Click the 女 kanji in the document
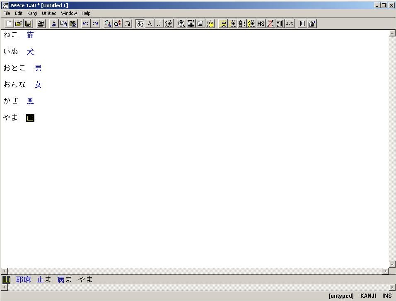 click(38, 85)
